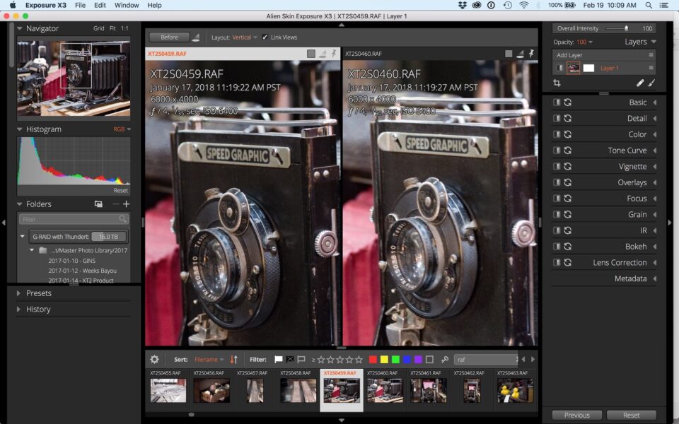This screenshot has width=679, height=424.
Task: Toggle Link Views checkbox
Action: [265, 37]
